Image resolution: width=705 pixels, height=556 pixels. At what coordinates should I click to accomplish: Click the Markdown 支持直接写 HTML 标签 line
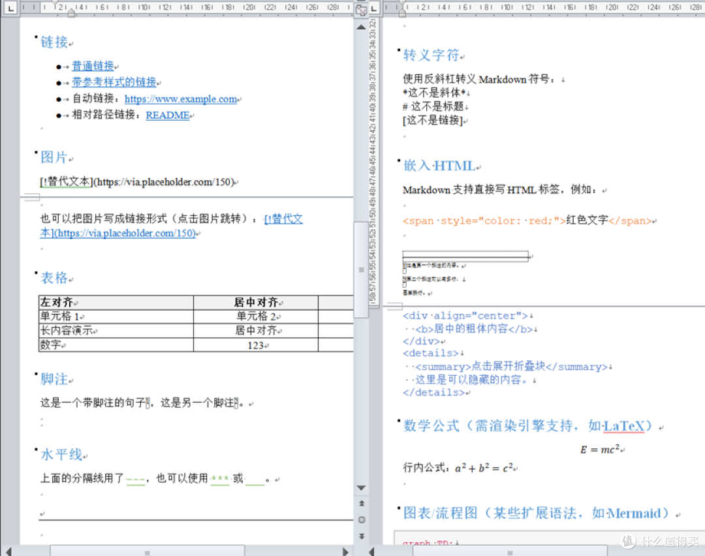click(501, 190)
